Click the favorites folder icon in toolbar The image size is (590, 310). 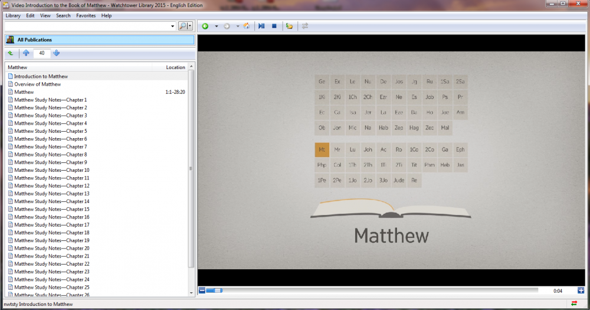click(289, 26)
